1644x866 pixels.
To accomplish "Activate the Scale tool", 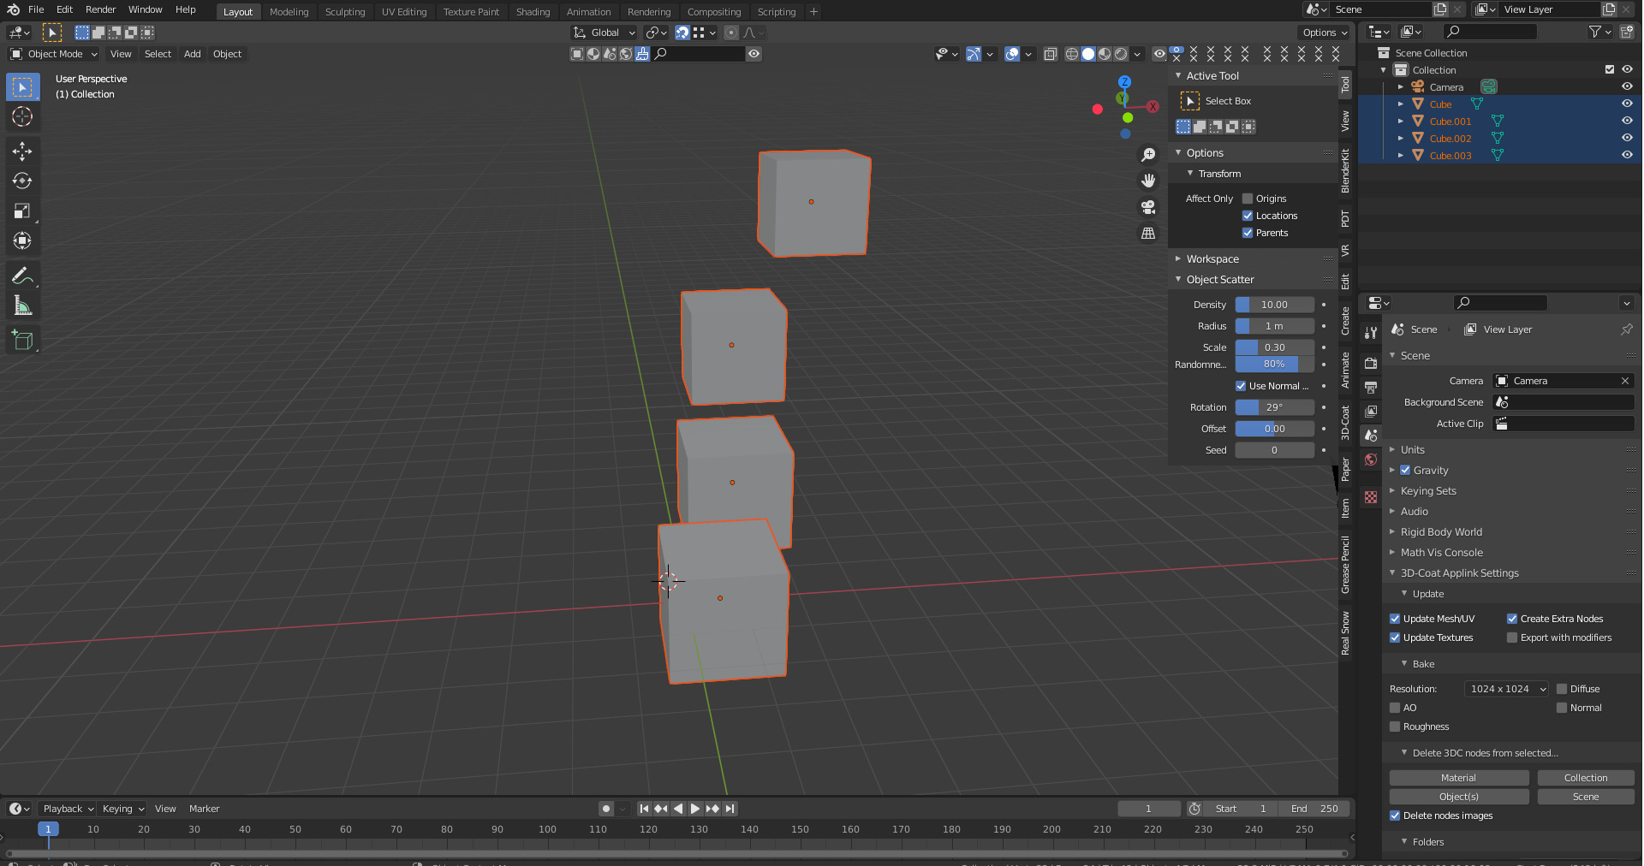I will click(22, 211).
